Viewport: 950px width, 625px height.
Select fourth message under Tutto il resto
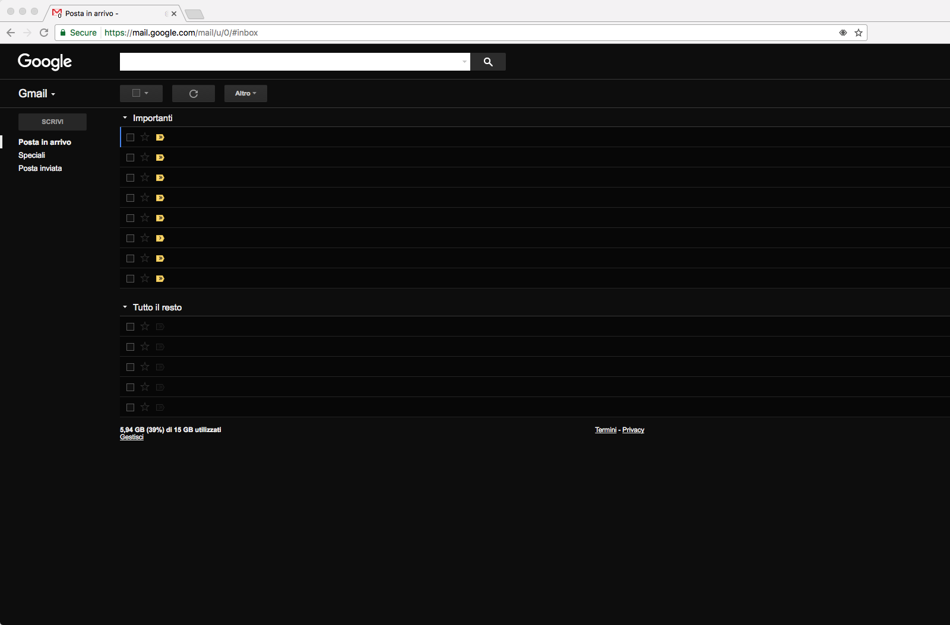pos(131,388)
